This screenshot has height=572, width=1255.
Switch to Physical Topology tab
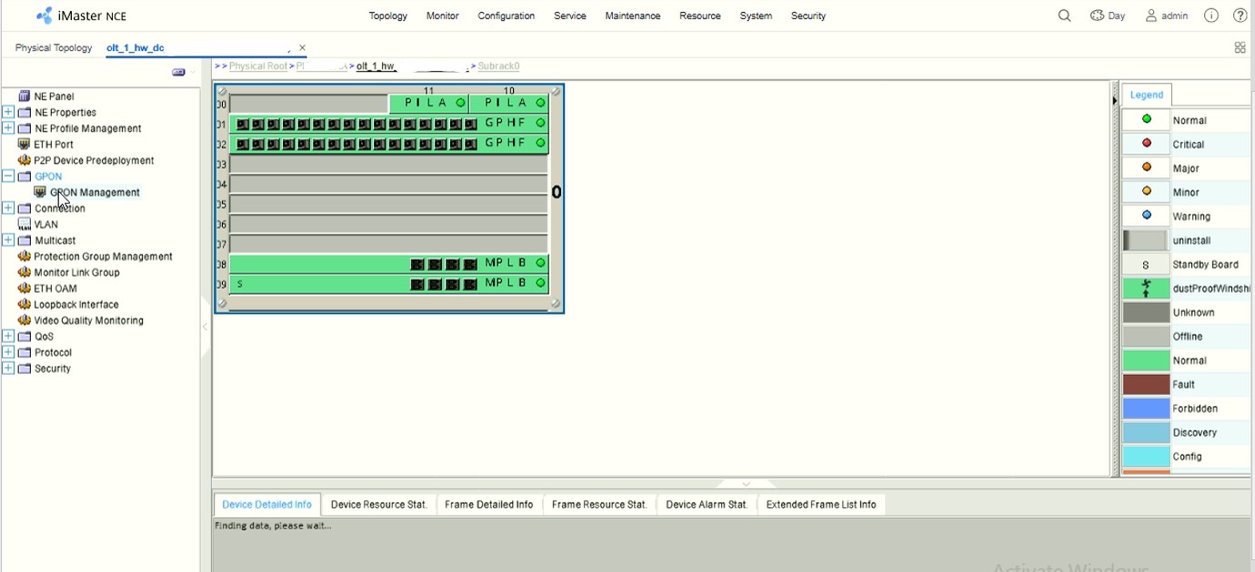[x=54, y=48]
